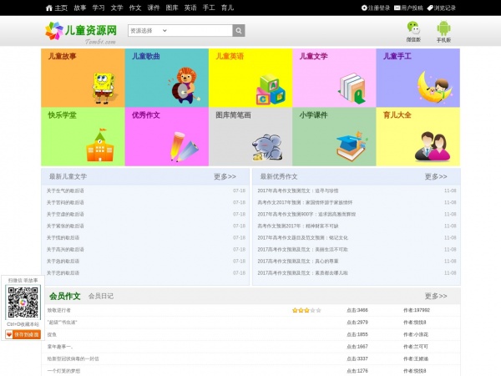Open the 微信版 WeChat icon
This screenshot has height=376, width=501.
pos(413,28)
